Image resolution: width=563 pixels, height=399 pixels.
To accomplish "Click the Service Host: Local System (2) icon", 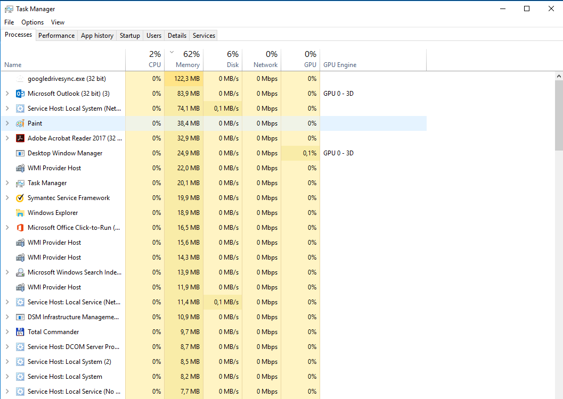I will coord(20,362).
